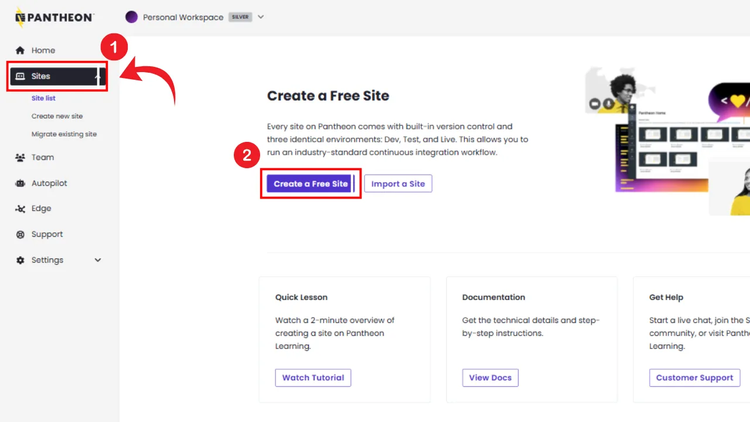
Task: Click the Pantheon logo
Action: (x=54, y=18)
